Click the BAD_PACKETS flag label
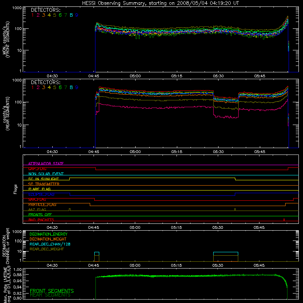 click(41, 220)
